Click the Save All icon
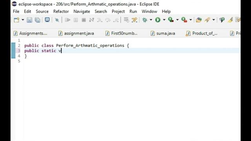 pos(38,20)
